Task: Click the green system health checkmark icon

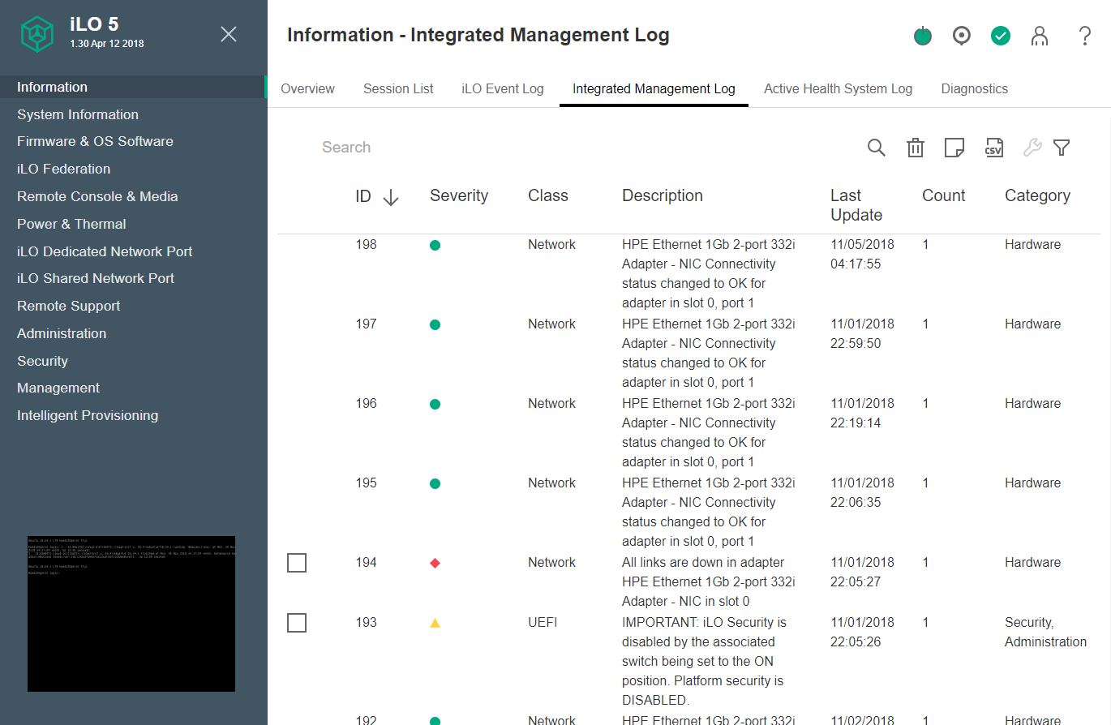Action: [1000, 36]
